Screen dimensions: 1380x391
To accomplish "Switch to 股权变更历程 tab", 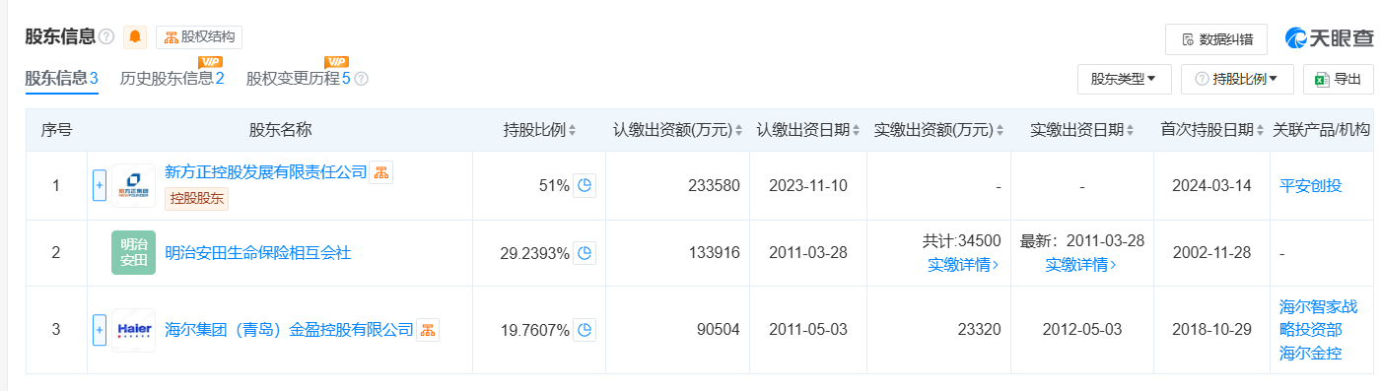I will (x=299, y=79).
